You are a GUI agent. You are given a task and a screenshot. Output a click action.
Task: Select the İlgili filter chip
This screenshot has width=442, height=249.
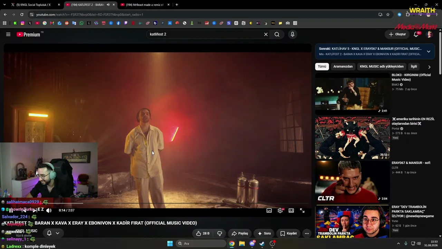point(414,66)
